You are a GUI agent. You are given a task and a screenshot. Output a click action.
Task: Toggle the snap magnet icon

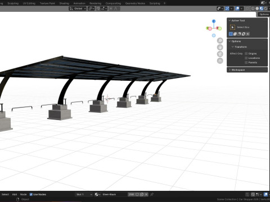pos(98,8)
